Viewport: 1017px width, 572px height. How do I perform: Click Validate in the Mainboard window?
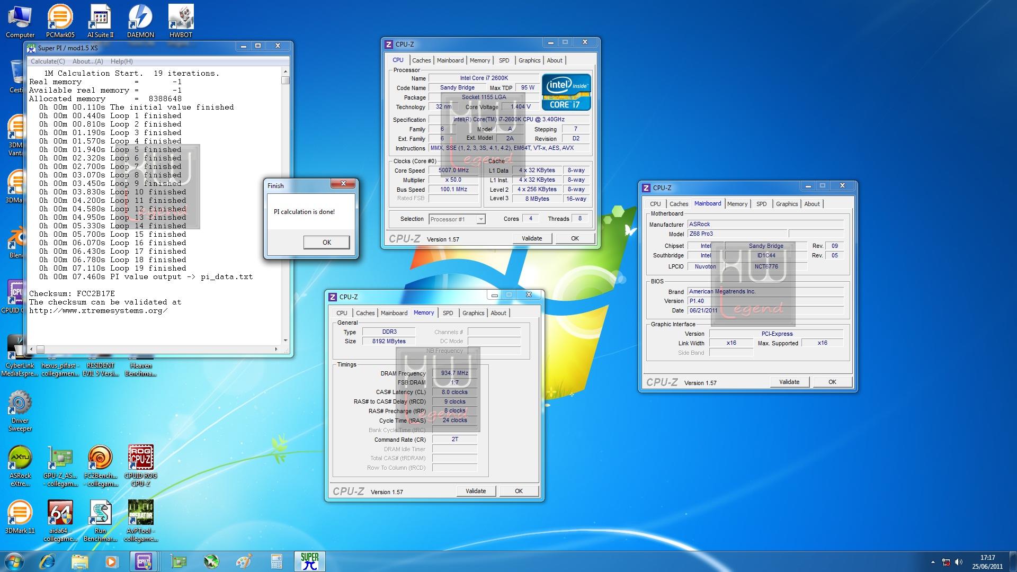[789, 382]
